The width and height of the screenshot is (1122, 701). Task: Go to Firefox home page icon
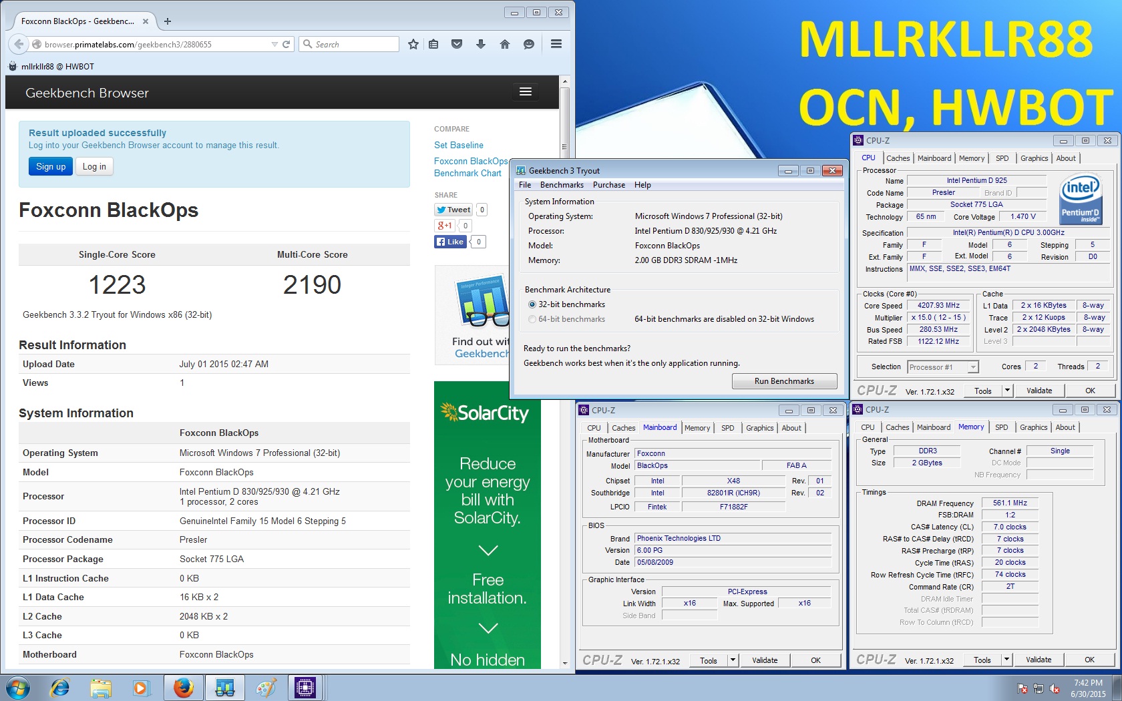click(505, 44)
